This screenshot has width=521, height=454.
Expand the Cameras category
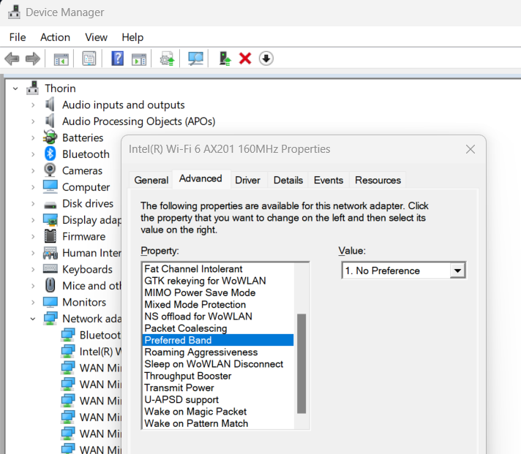pyautogui.click(x=32, y=170)
